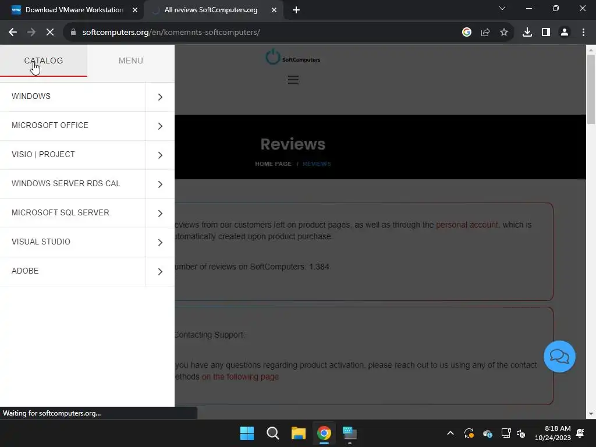Expand WINDOWS submenu chevron
The width and height of the screenshot is (596, 447).
click(160, 97)
